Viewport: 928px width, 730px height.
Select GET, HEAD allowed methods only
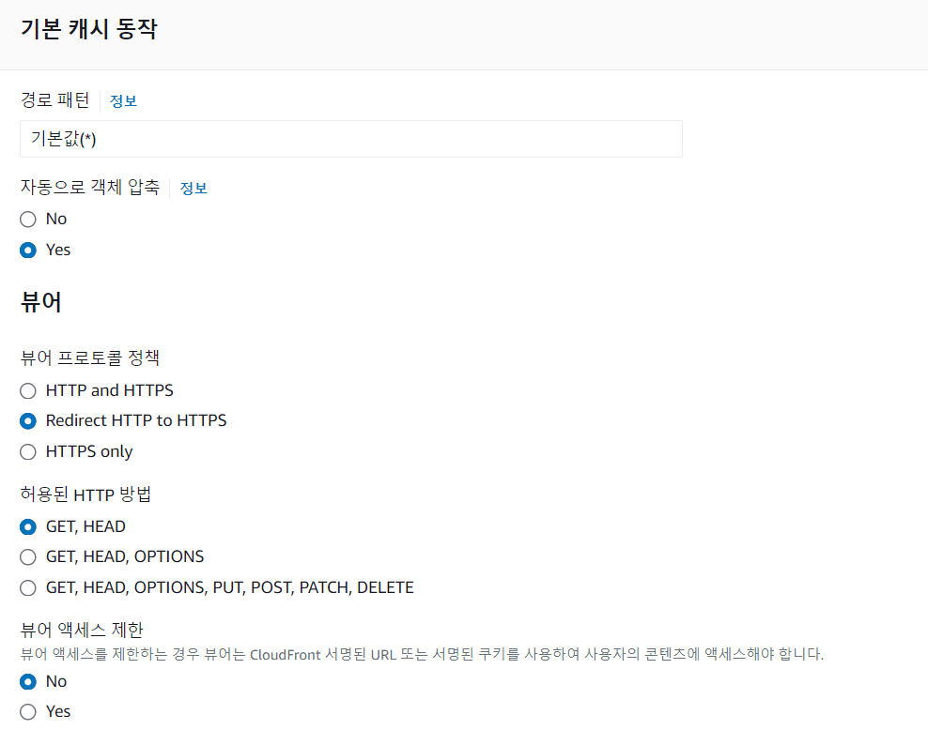click(x=28, y=526)
